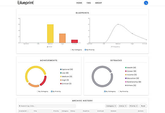Click the red Critical bar in the chart
Image resolution: width=165 pixels, height=113 pixels.
coord(74,41)
